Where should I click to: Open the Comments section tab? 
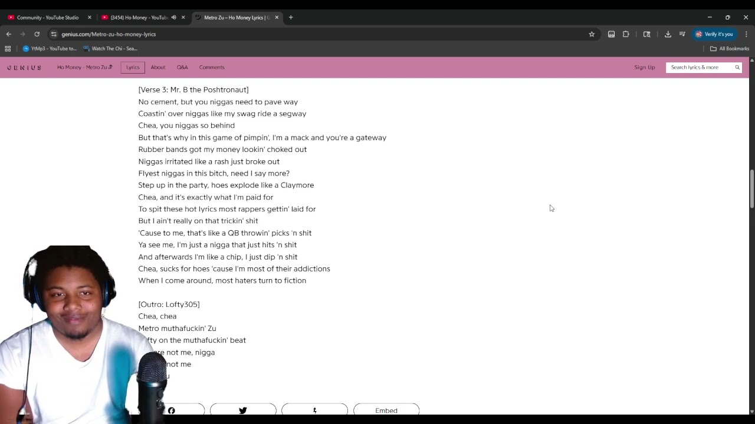coord(212,67)
